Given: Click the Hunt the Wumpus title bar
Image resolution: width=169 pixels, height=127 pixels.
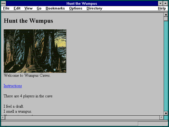Looking at the screenshot, I should coord(82,3).
